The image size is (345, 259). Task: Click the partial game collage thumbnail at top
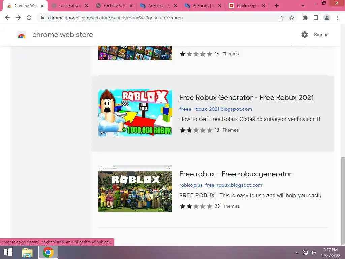pos(135,53)
